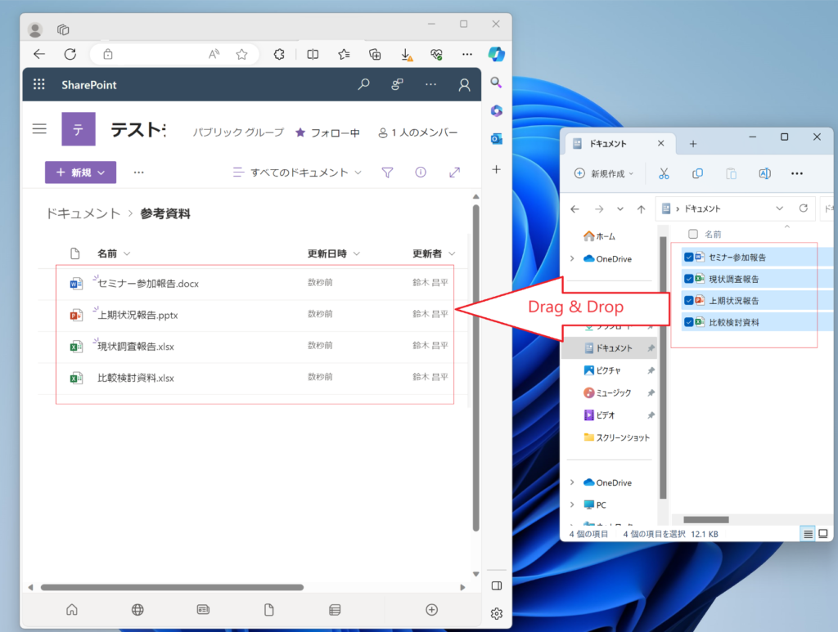Image resolution: width=838 pixels, height=632 pixels.
Task: Uncheck the セミナー参加報告 file checkbox
Action: click(x=689, y=257)
